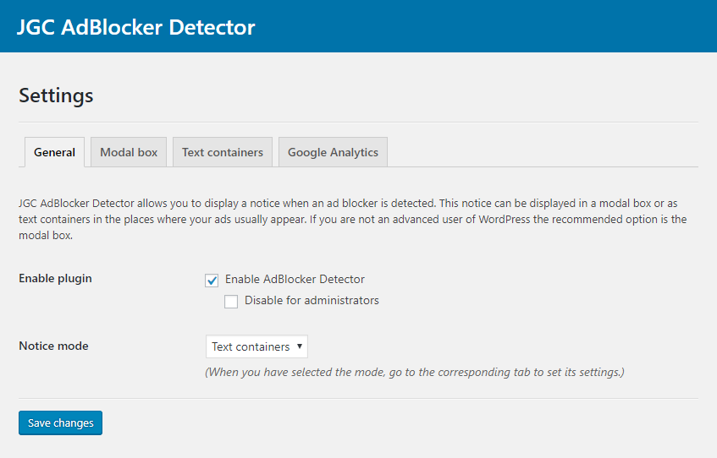This screenshot has width=717, height=458.
Task: Click the Enable plugin label
Action: [55, 278]
